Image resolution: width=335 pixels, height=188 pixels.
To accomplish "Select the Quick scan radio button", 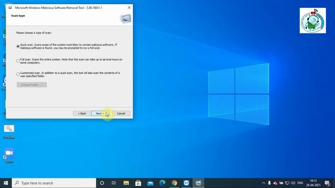I will point(18,46).
